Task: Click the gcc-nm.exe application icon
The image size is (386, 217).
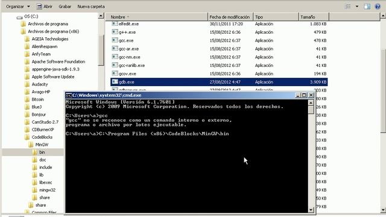Action: tap(115, 57)
